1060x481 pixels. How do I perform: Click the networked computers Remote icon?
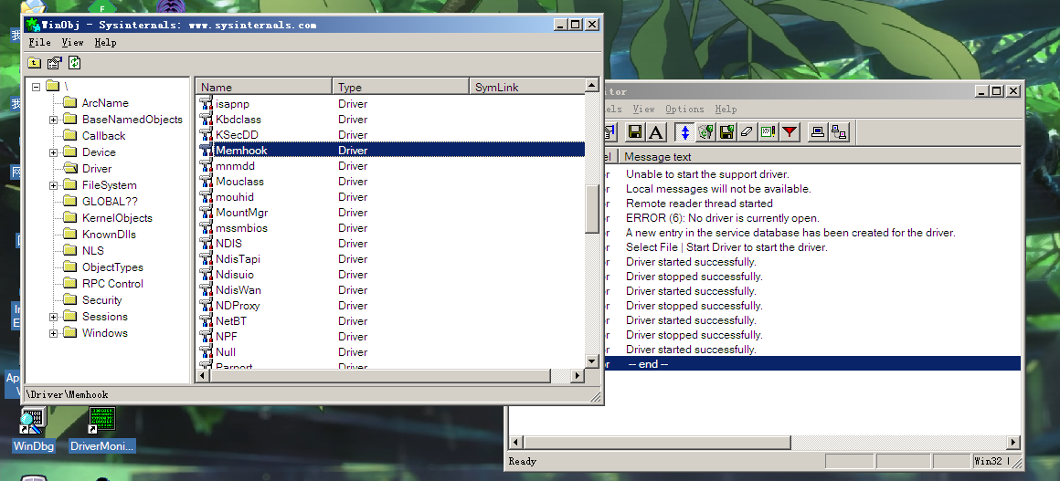(839, 131)
